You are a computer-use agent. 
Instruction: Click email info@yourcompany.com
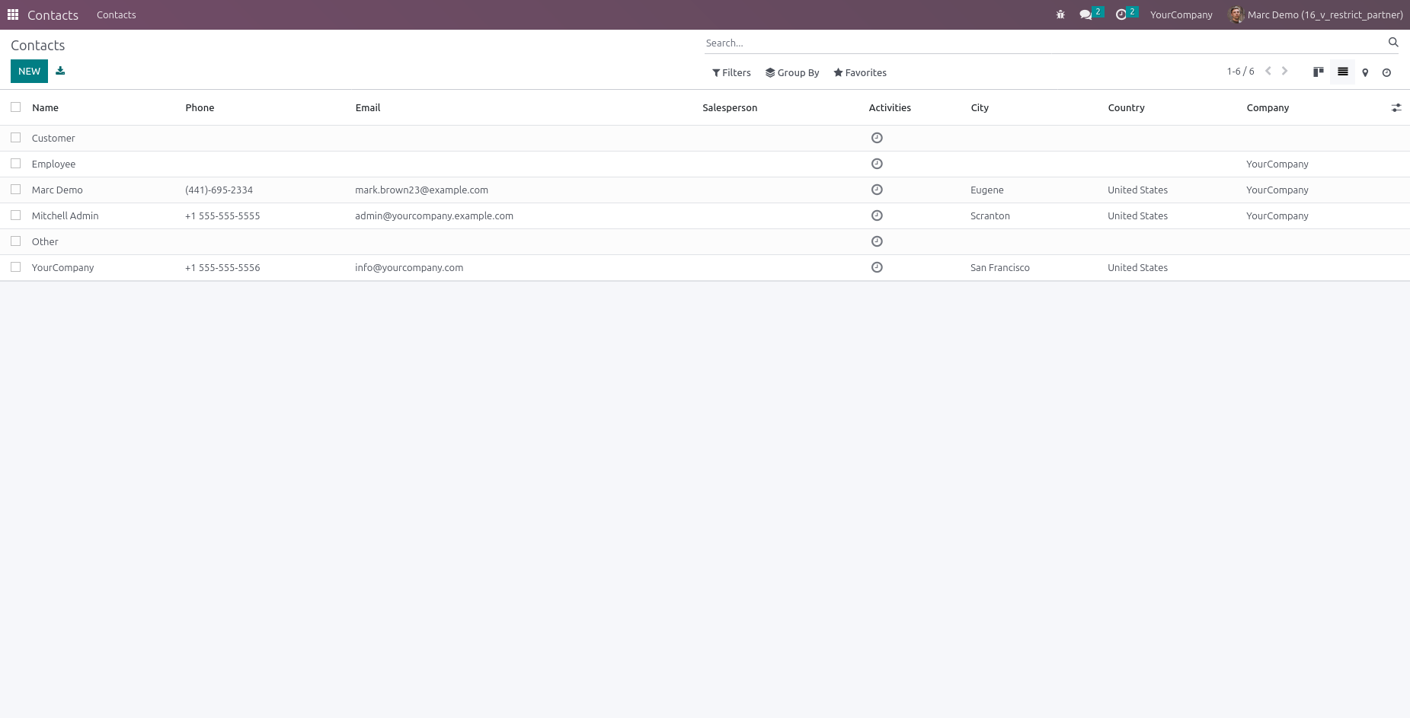pos(409,267)
